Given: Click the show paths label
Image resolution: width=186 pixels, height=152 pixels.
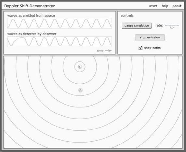Looking at the screenshot, I should 152,48.
